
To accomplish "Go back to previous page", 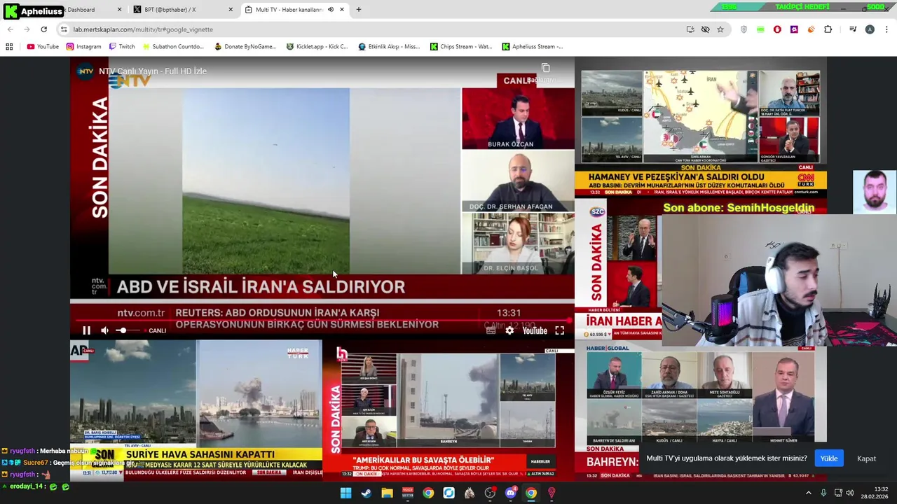I will (10, 29).
